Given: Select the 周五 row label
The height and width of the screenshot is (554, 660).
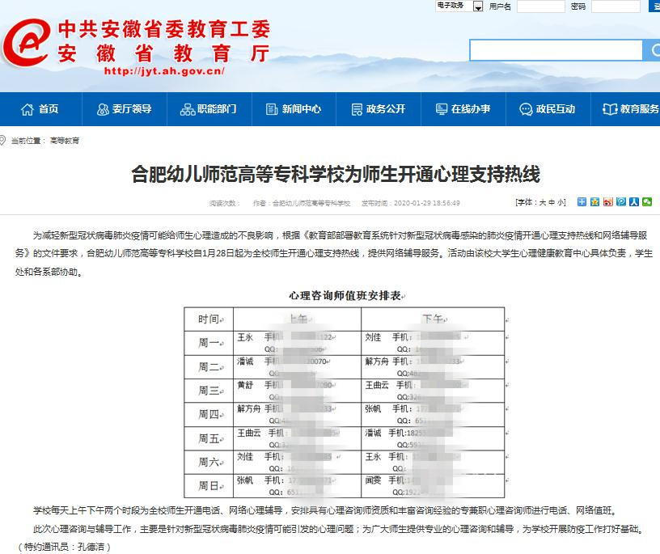Looking at the screenshot, I should pos(209,438).
